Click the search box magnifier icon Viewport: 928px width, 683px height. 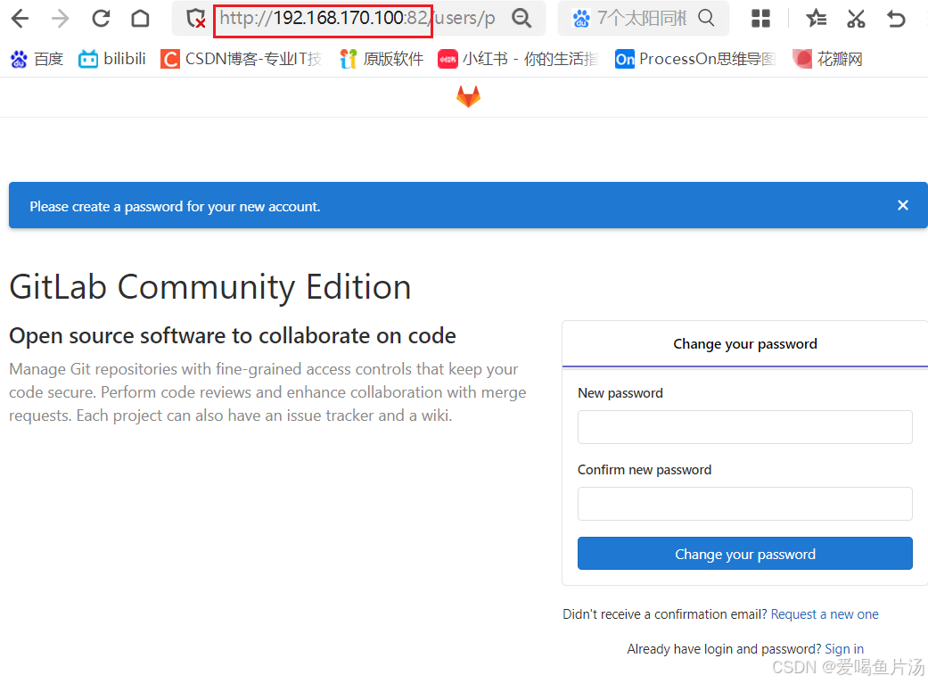coord(706,18)
